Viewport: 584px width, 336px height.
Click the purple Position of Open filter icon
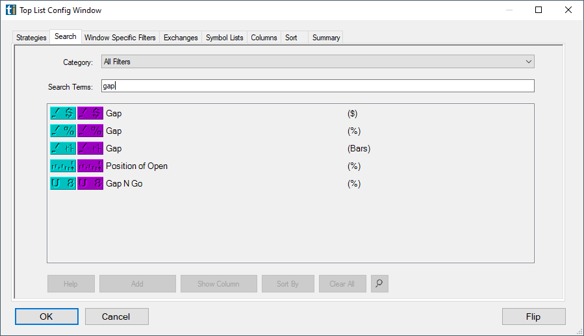[x=90, y=166]
